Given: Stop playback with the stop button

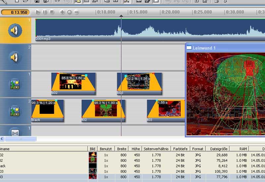Looking at the screenshot, I should coord(52,12).
